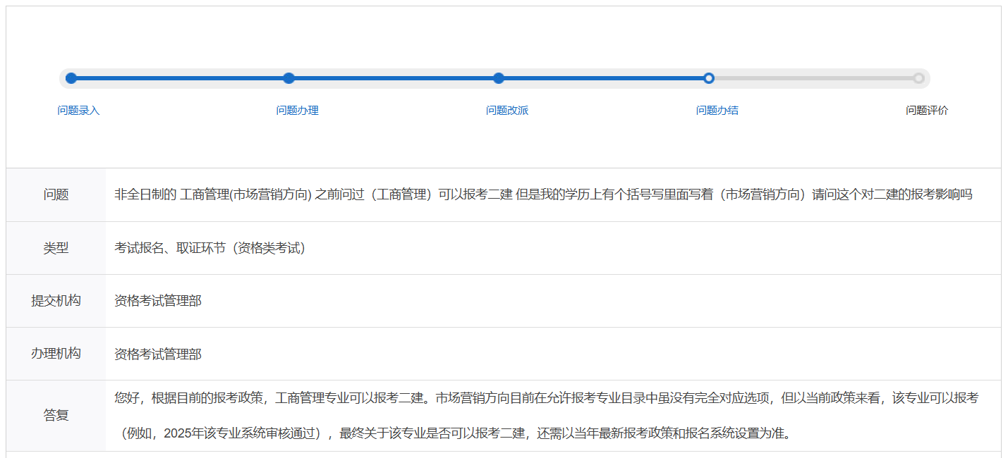Click the 办理机构 row header cell
Image resolution: width=1008 pixels, height=458 pixels.
point(56,354)
